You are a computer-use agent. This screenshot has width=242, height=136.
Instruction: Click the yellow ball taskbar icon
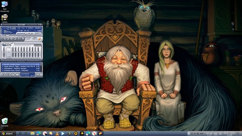coord(51,133)
